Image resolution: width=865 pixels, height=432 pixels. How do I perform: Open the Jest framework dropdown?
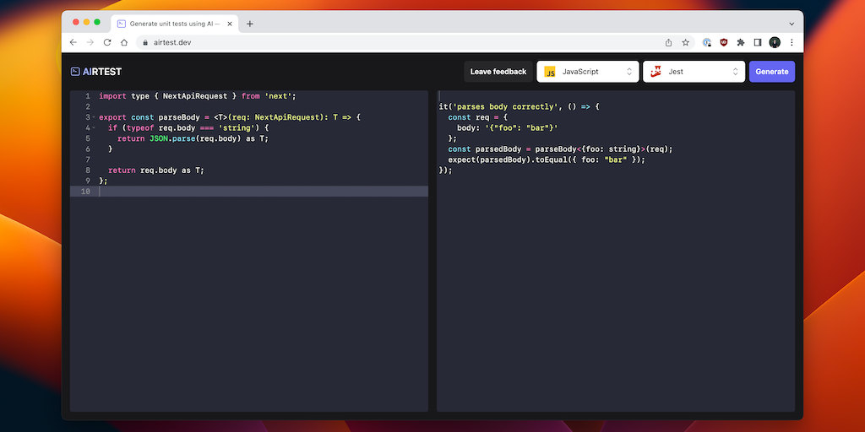(x=694, y=72)
